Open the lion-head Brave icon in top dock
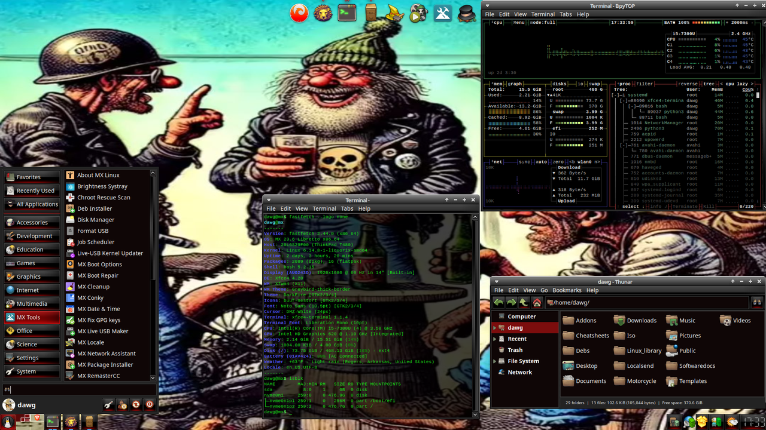Image resolution: width=766 pixels, height=430 pixels. click(x=323, y=13)
